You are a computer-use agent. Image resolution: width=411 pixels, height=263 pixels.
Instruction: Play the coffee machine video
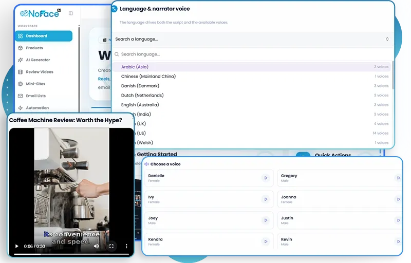pos(17,246)
